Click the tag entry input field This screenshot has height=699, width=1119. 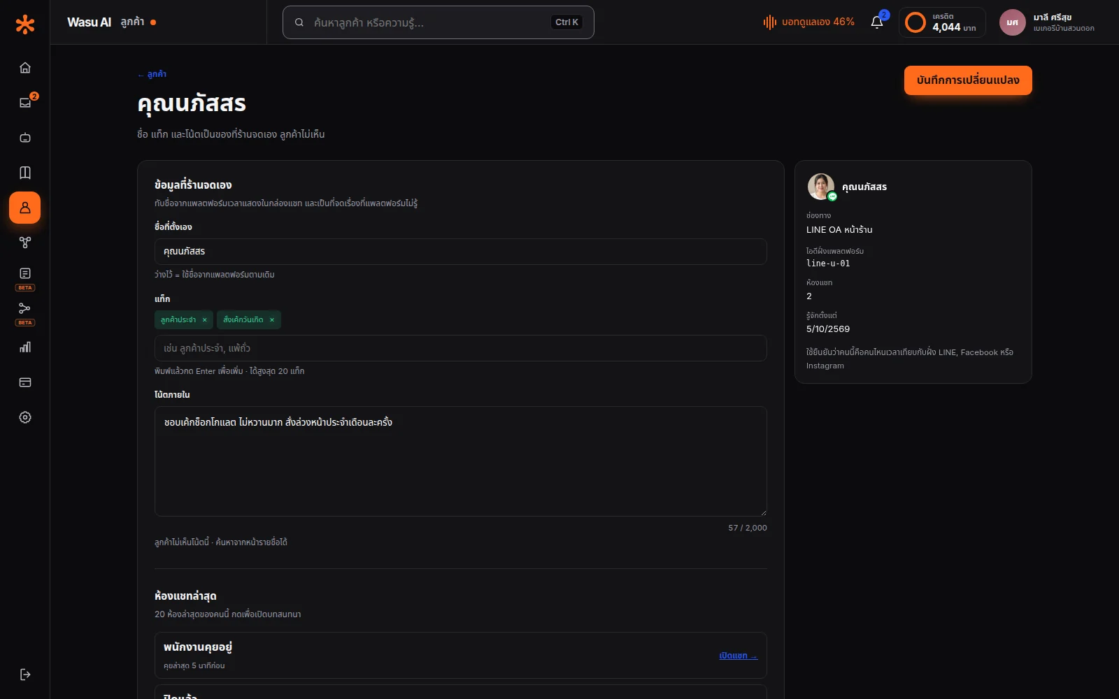coord(461,348)
